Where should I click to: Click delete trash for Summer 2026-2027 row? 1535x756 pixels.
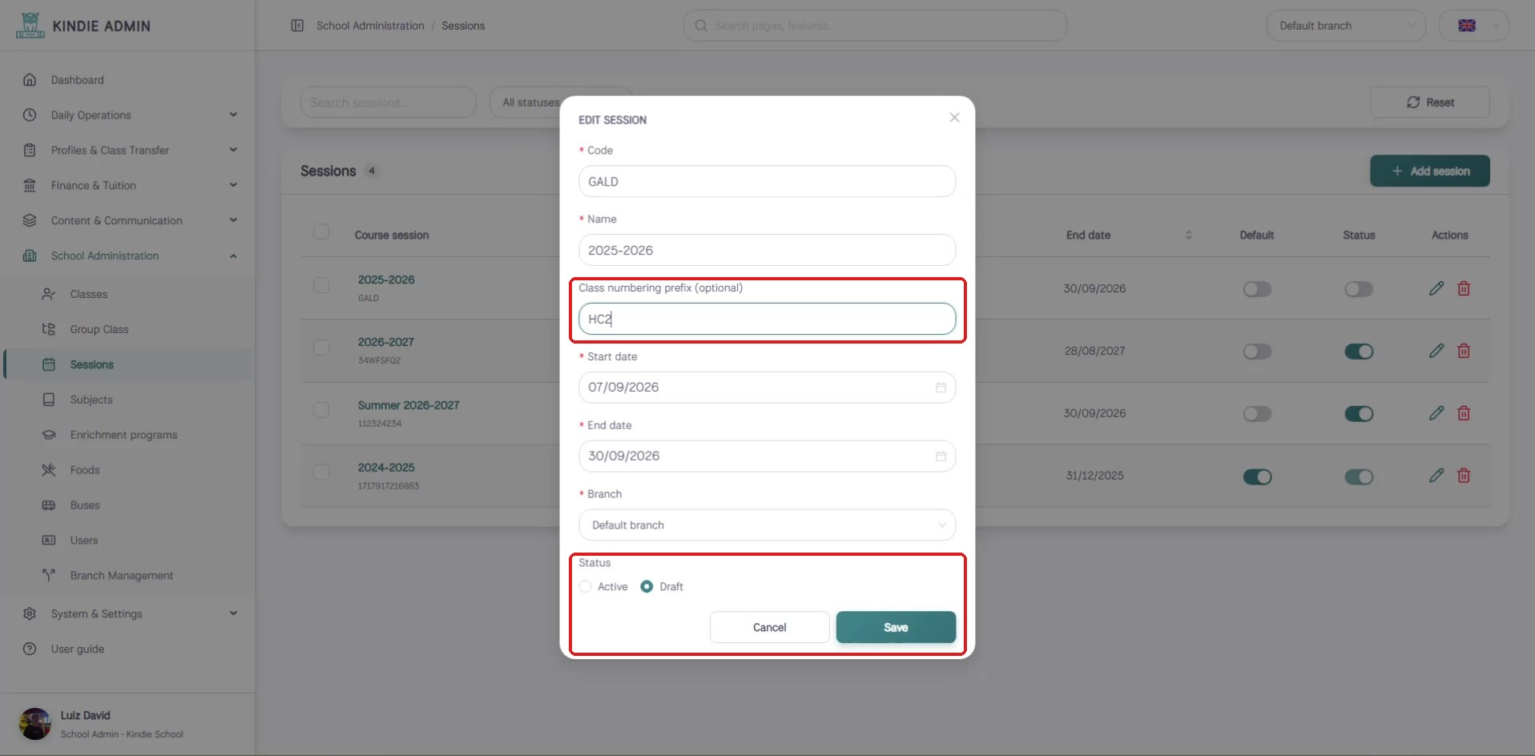pyautogui.click(x=1464, y=413)
